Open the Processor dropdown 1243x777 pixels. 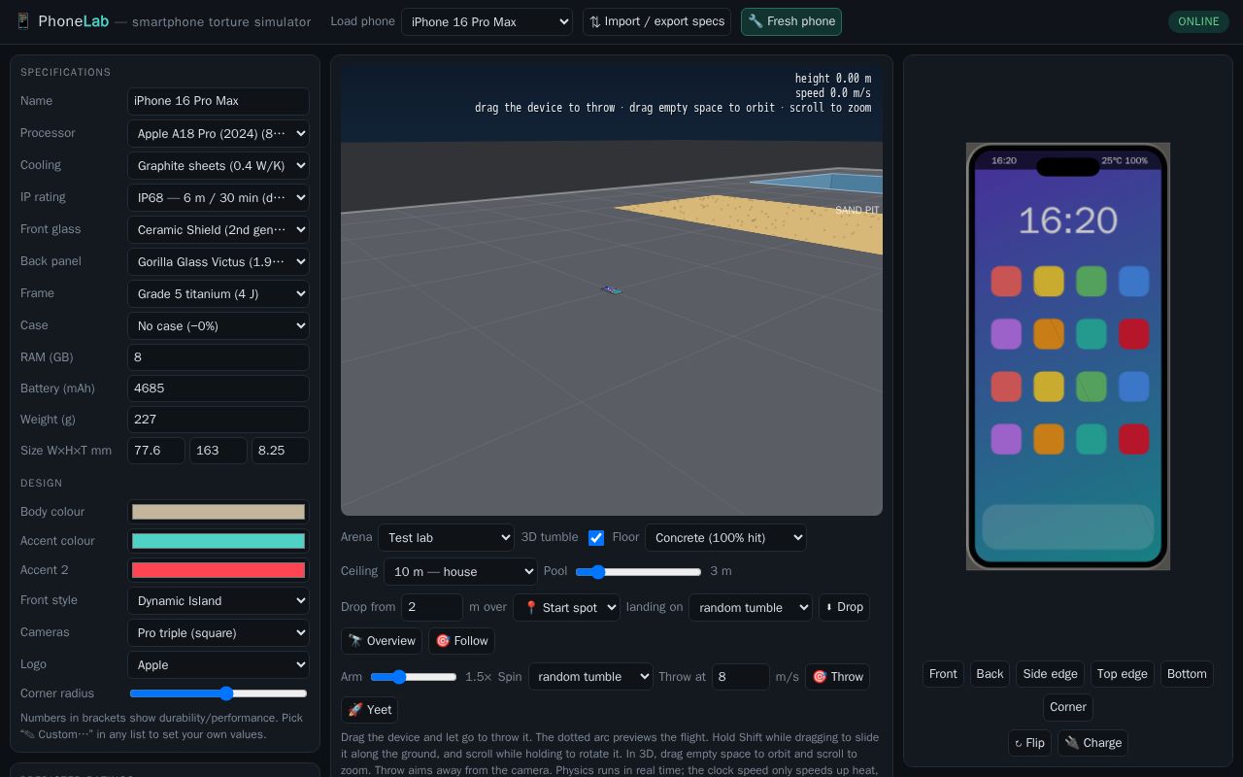(x=218, y=133)
